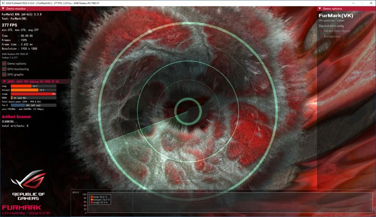The image size is (376, 217).
Task: Click the Time 00:00:05 value
Action: (x=27, y=36)
